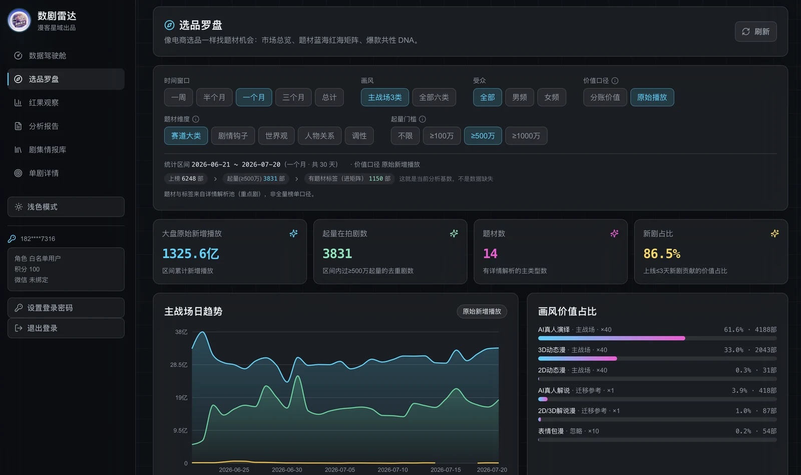
Task: Click the 数剧雷达 logo avatar
Action: pos(19,20)
